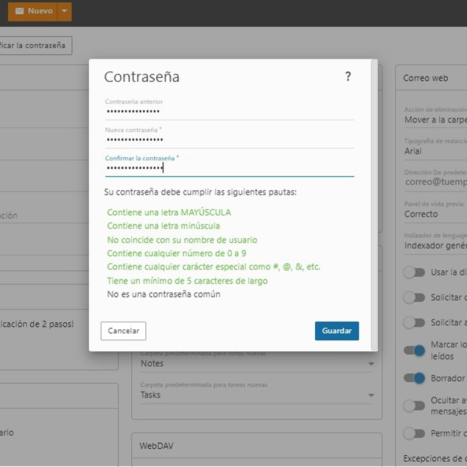Open the dropdown arrow beside Nuevo
Screen dimensions: 467x467
pos(65,11)
